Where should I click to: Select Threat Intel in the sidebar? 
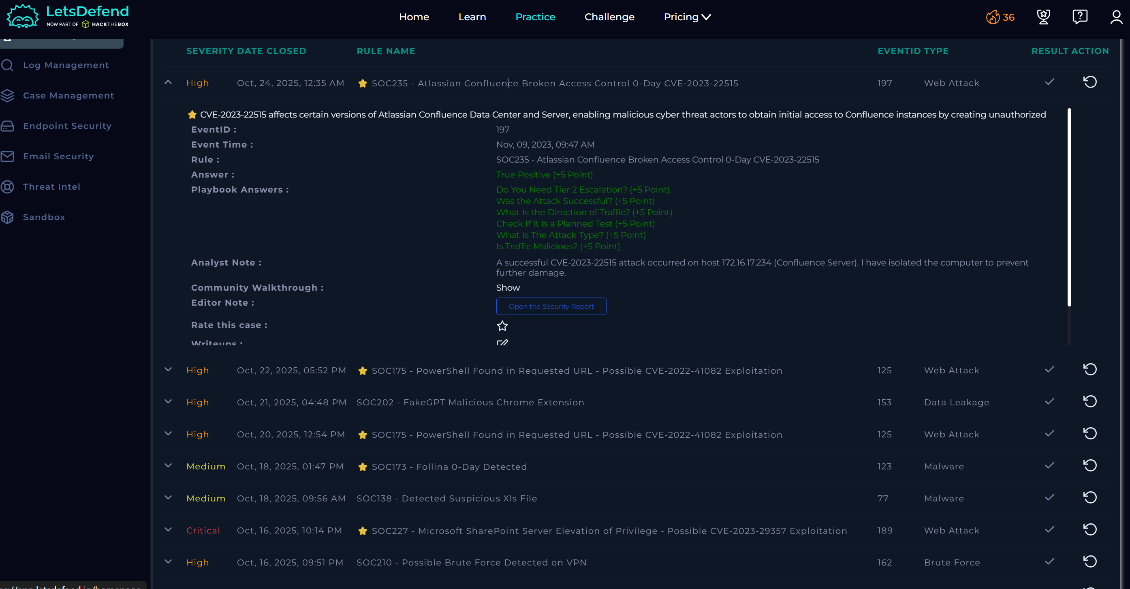51,186
